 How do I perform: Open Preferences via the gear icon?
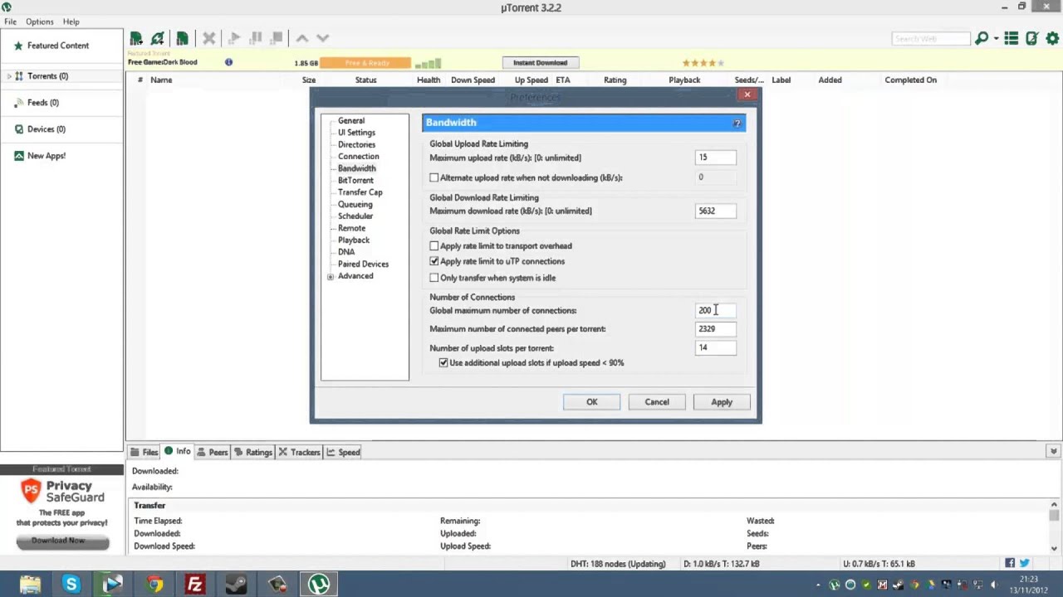click(1053, 38)
